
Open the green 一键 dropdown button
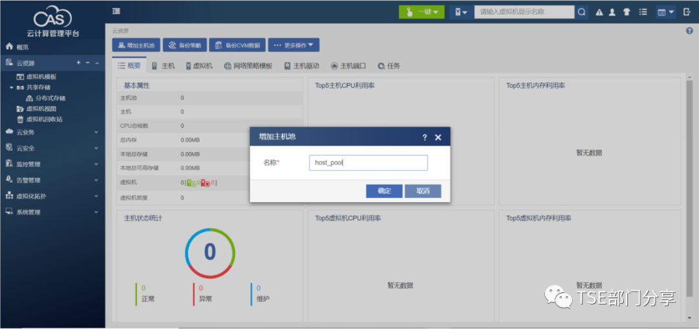coord(421,12)
